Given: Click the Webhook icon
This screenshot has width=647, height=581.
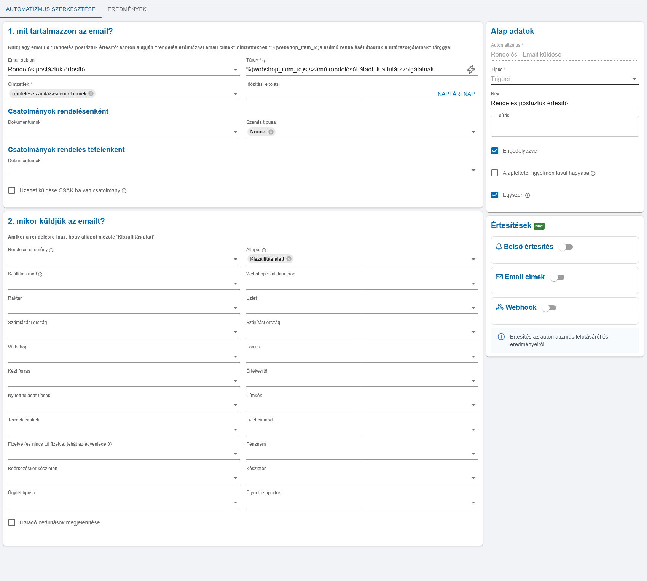Looking at the screenshot, I should coord(500,307).
